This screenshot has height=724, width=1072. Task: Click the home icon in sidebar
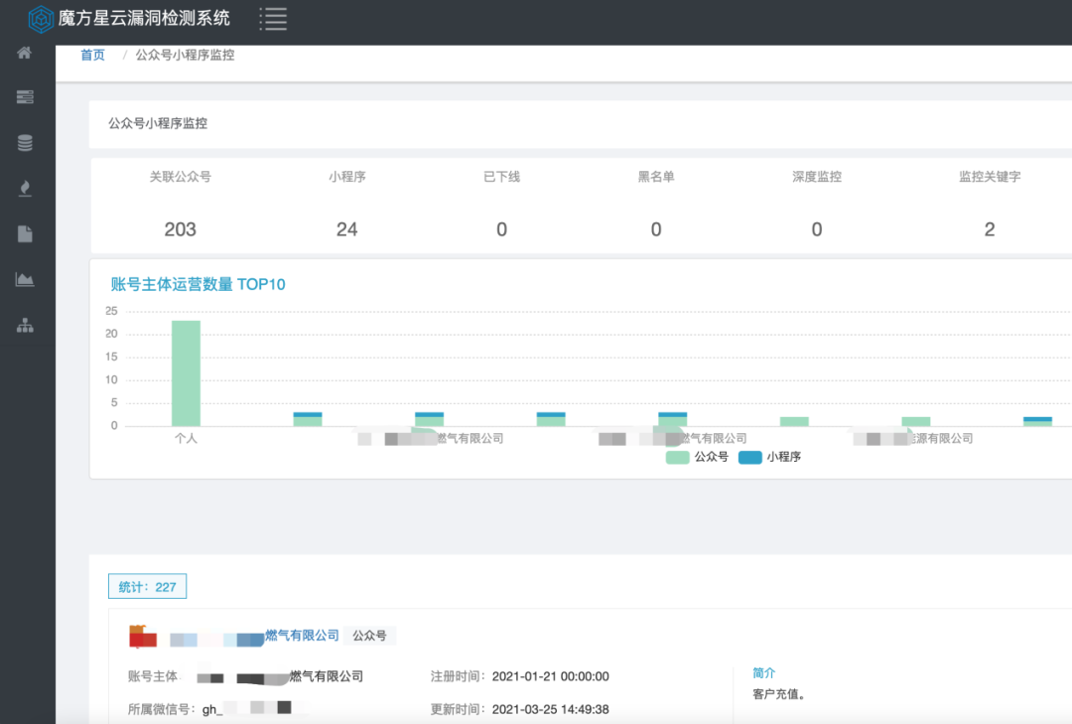(x=25, y=53)
